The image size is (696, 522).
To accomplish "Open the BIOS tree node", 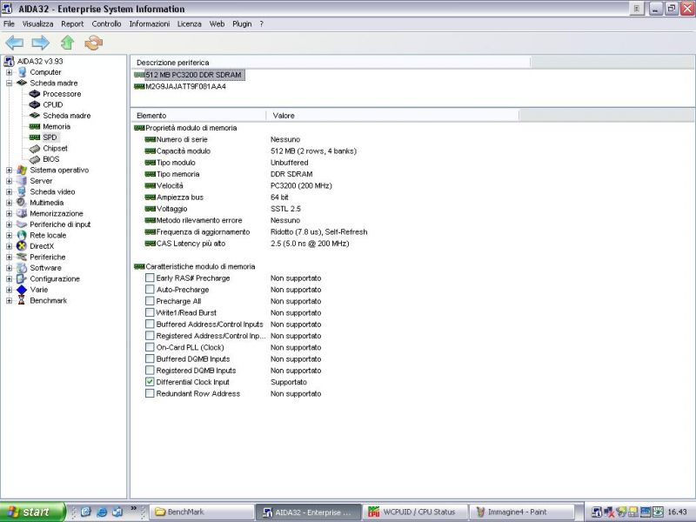I will point(51,159).
